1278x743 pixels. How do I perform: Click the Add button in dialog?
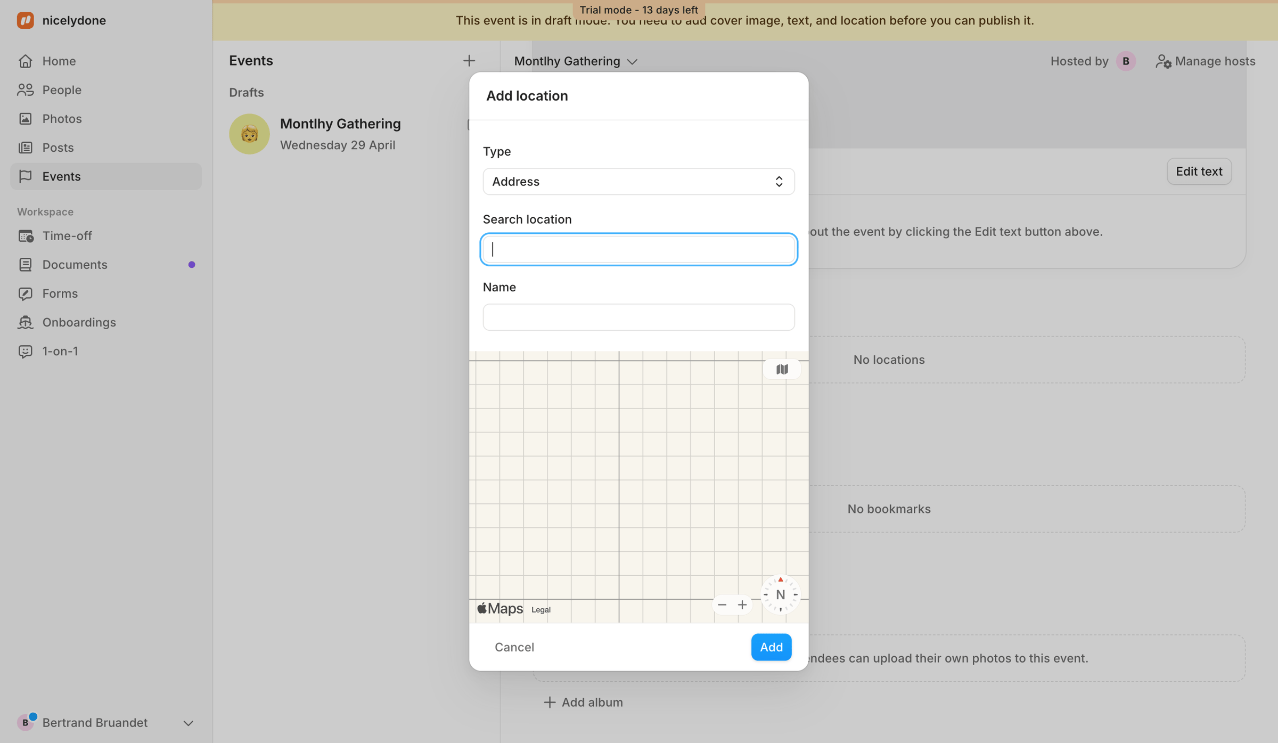pos(771,647)
